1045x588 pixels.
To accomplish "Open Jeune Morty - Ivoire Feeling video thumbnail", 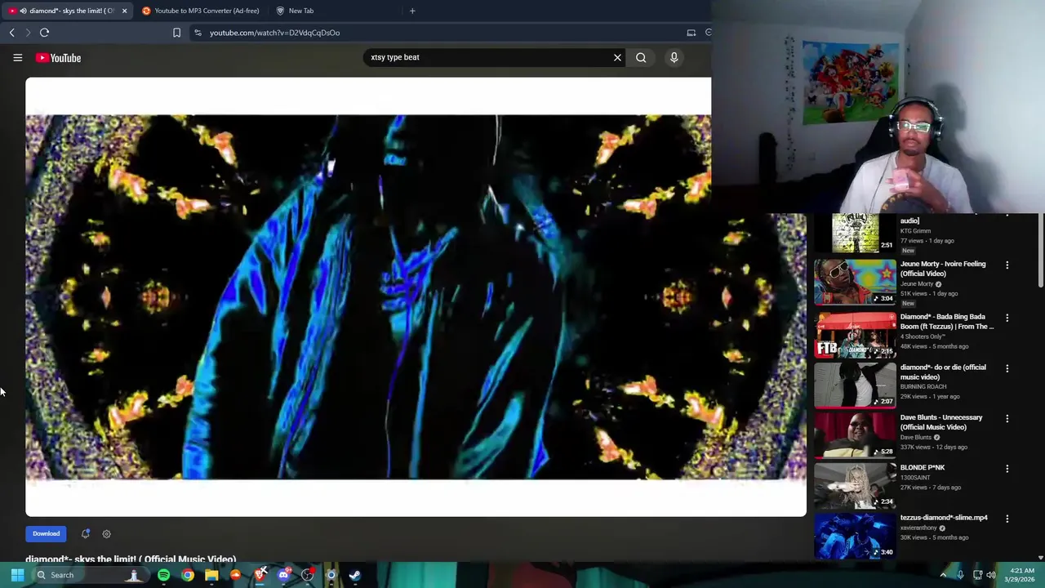I will 855,282.
